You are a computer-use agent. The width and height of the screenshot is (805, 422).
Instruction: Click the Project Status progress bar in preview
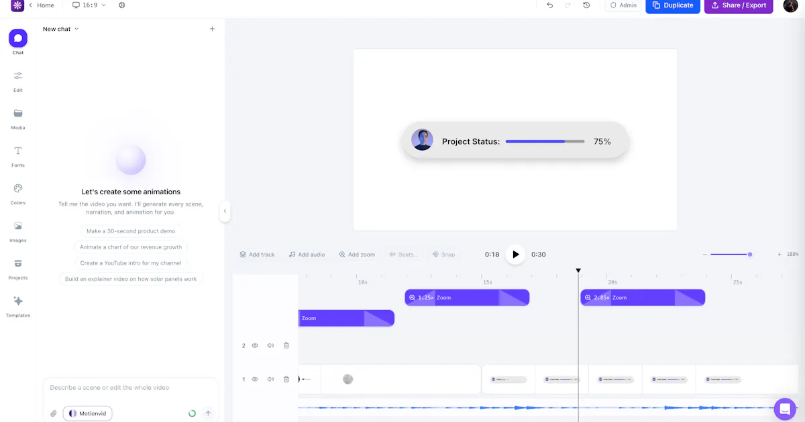(545, 141)
